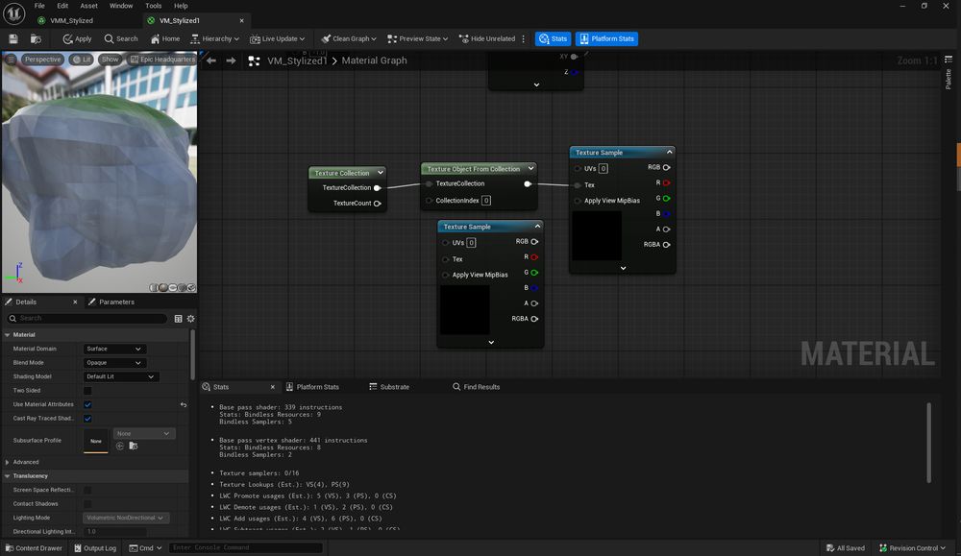Open toolbar overflow three-dot menu

coord(523,38)
